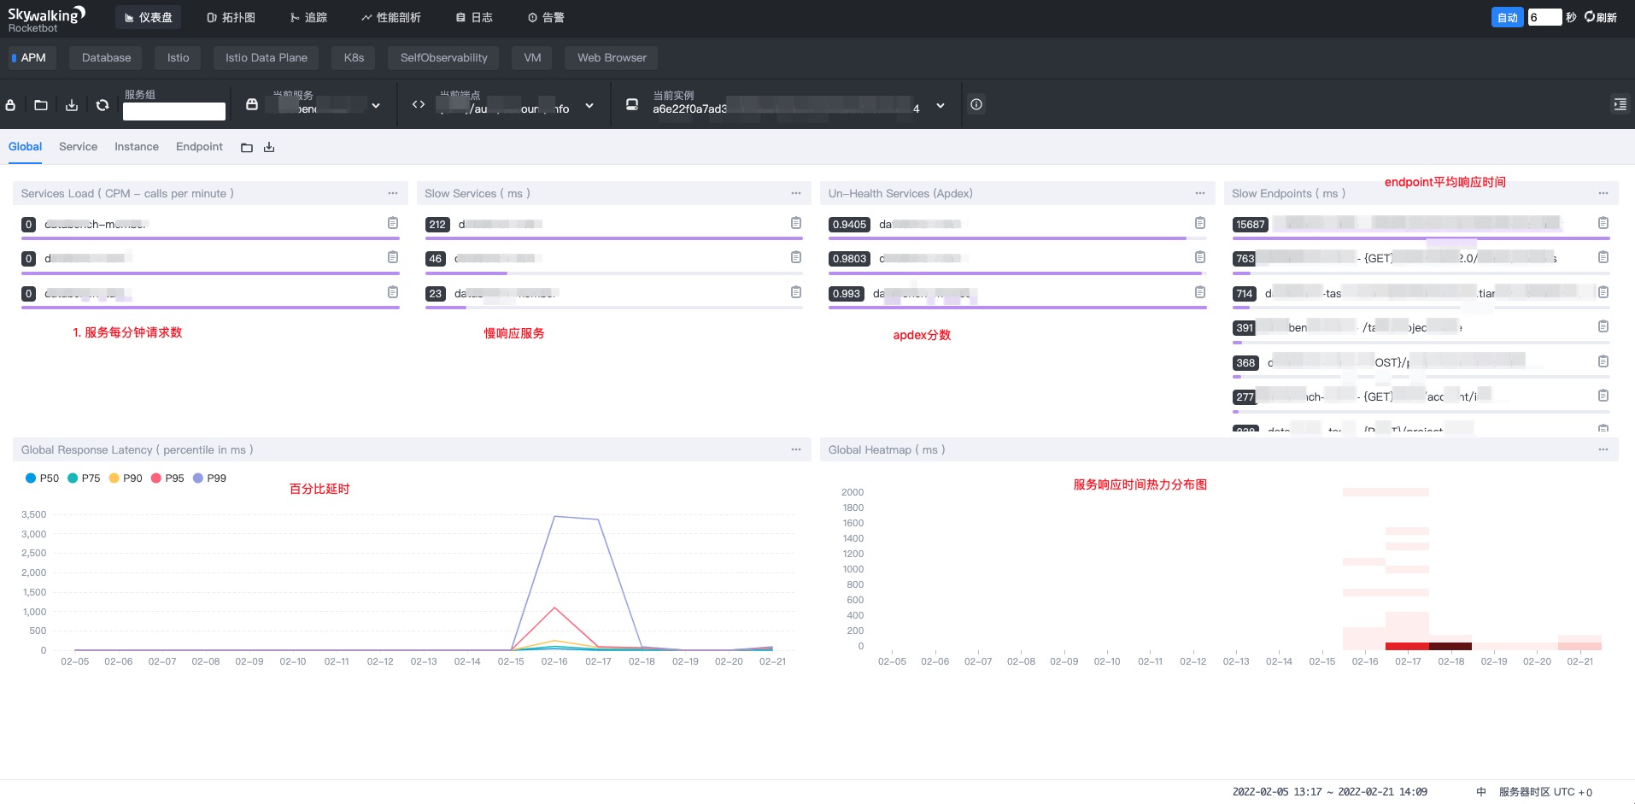Click the 服务组 service group input
The height and width of the screenshot is (804, 1635).
[x=174, y=111]
